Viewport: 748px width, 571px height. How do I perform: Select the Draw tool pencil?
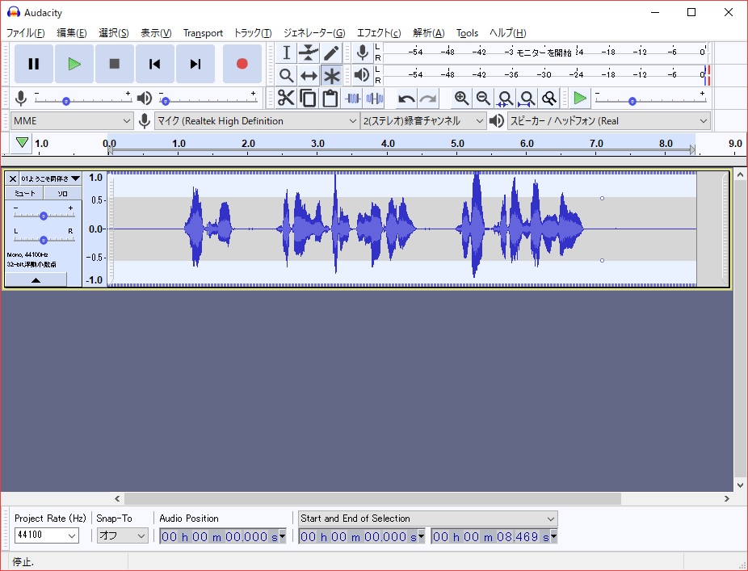pyautogui.click(x=332, y=52)
